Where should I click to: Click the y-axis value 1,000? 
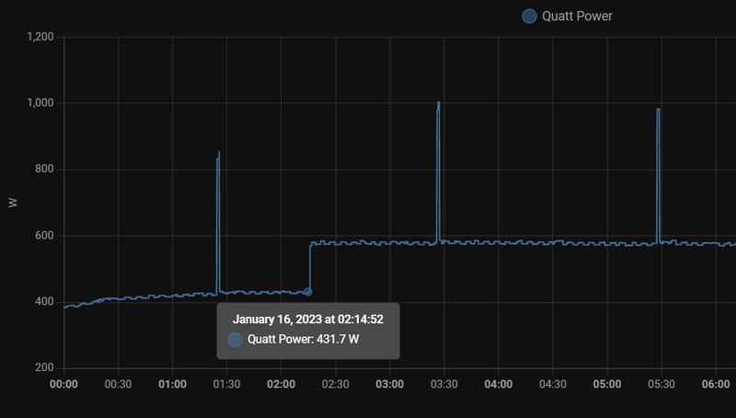coord(40,103)
